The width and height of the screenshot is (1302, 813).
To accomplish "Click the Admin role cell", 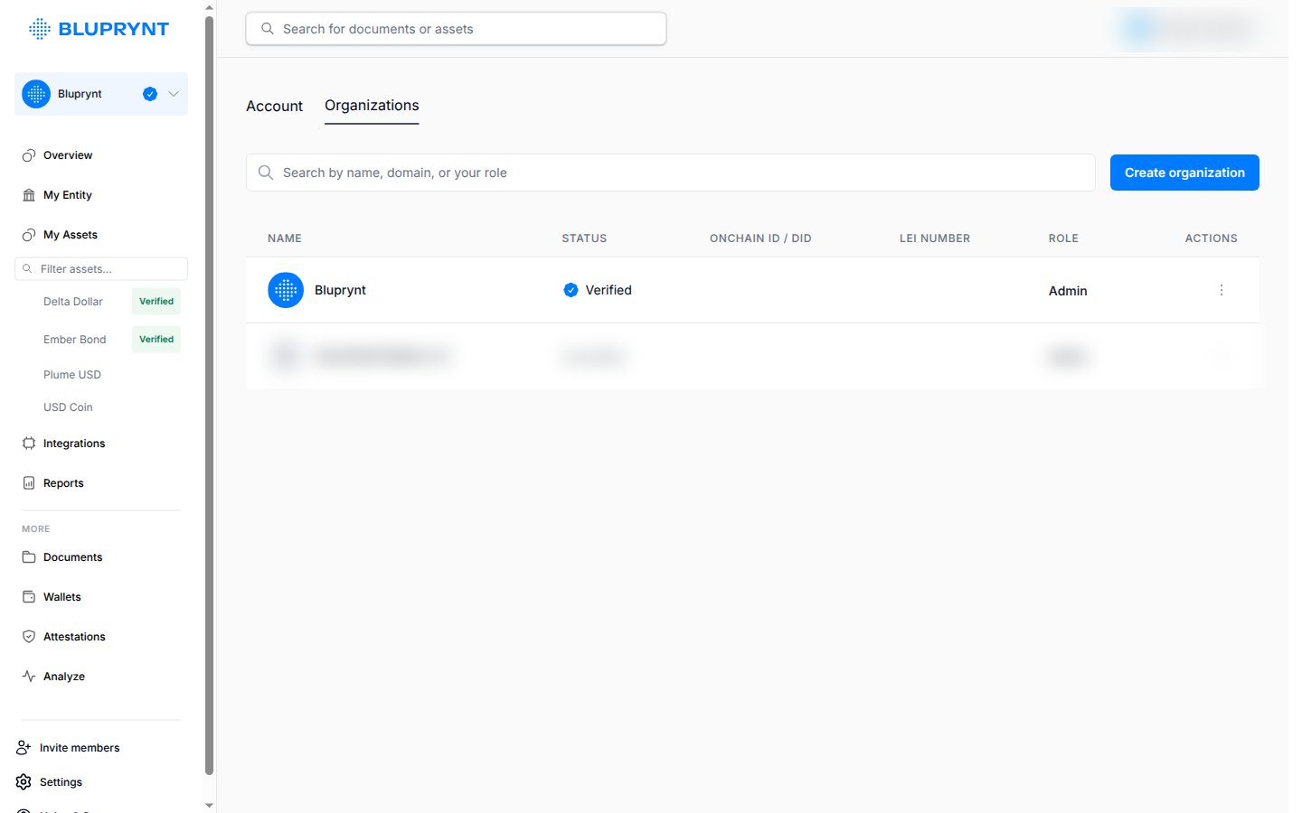I will tap(1068, 291).
